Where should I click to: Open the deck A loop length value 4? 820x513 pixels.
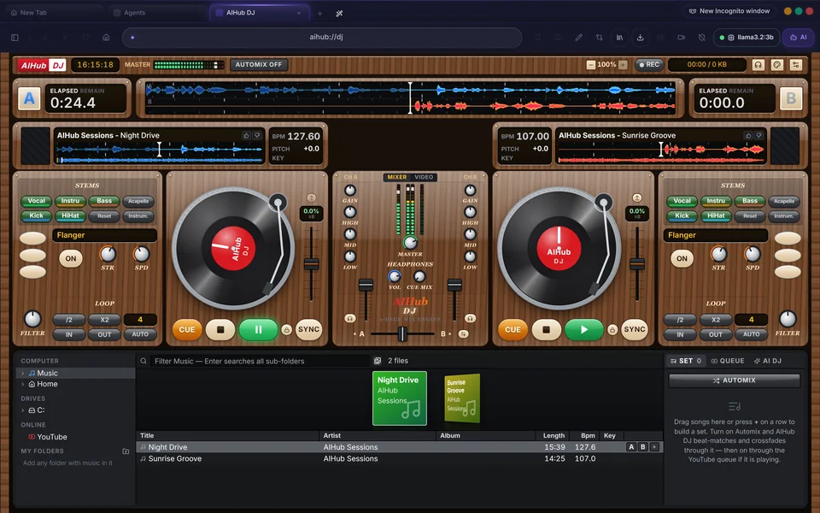tap(139, 320)
